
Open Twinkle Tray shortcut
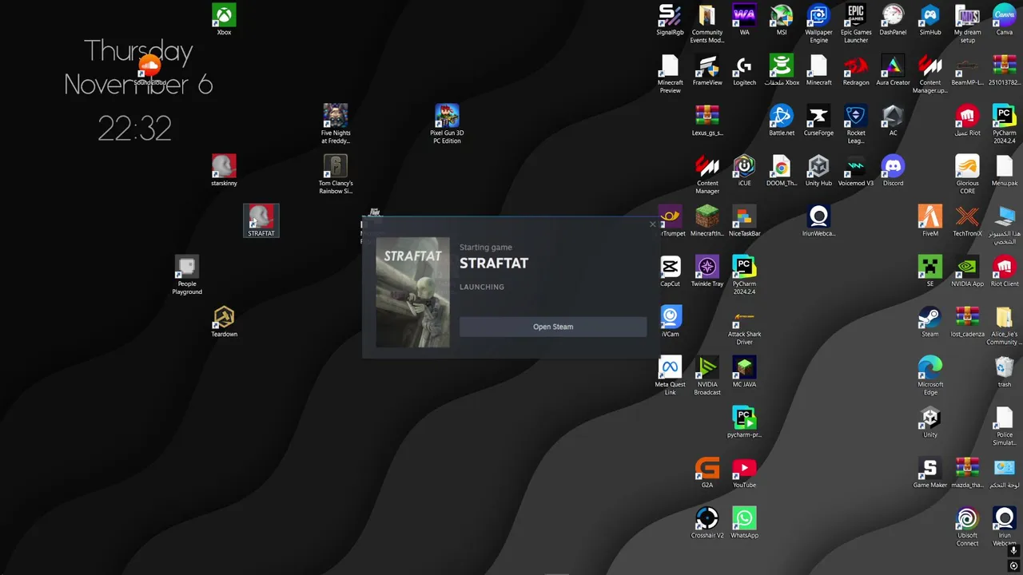707,271
